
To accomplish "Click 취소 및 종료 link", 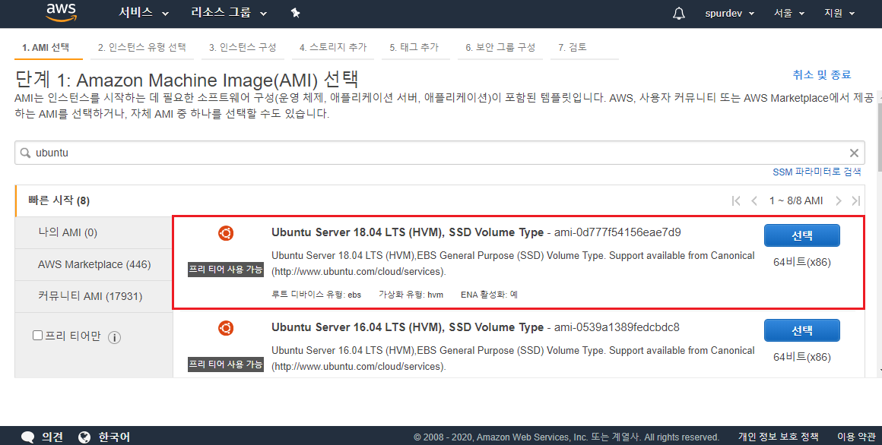I will point(822,74).
